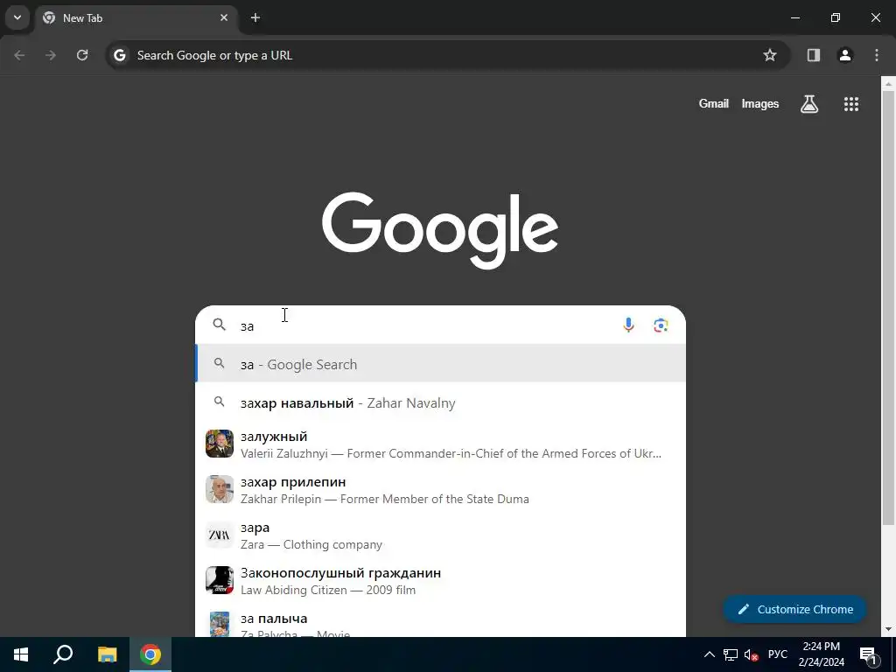Image resolution: width=896 pixels, height=672 pixels.
Task: Click the Google logo
Action: 440,230
